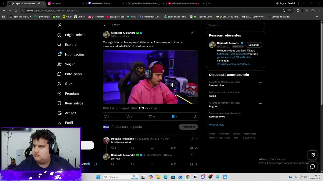Switch to the Instagram browser tab
Viewport: 323px width, 181px height.
pos(66,4)
